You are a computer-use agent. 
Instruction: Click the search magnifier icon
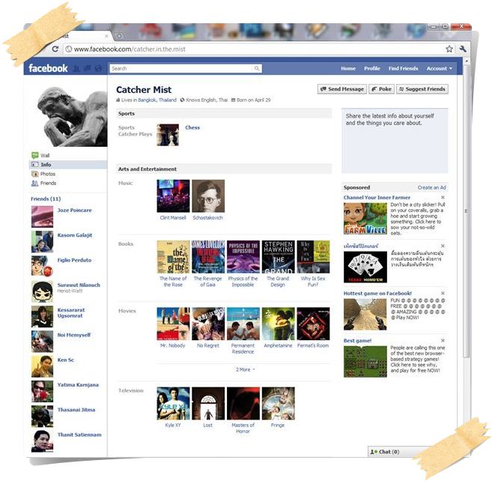pyautogui.click(x=257, y=68)
